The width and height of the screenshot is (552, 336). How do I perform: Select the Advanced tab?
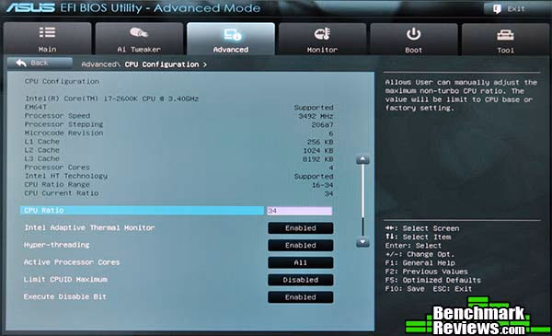coord(231,39)
